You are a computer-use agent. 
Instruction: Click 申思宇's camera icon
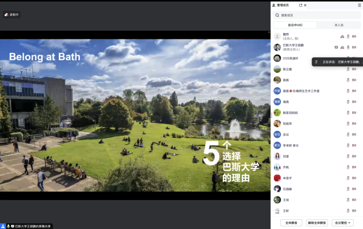tap(354, 178)
